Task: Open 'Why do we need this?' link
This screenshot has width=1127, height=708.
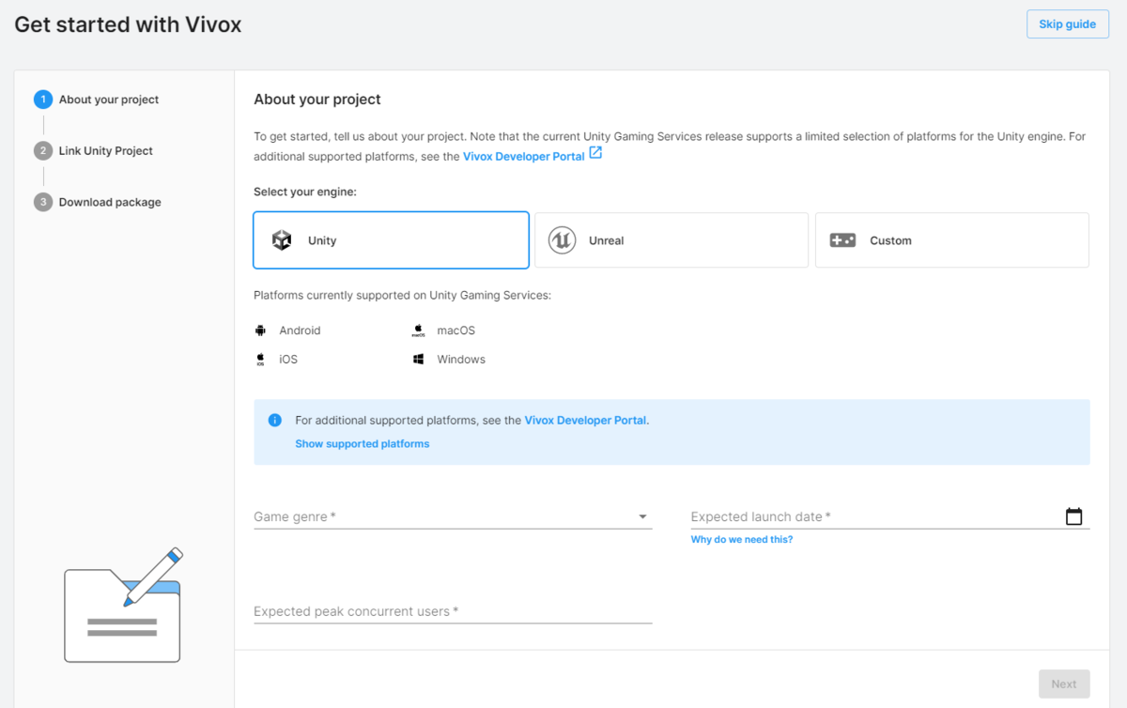Action: (x=742, y=540)
